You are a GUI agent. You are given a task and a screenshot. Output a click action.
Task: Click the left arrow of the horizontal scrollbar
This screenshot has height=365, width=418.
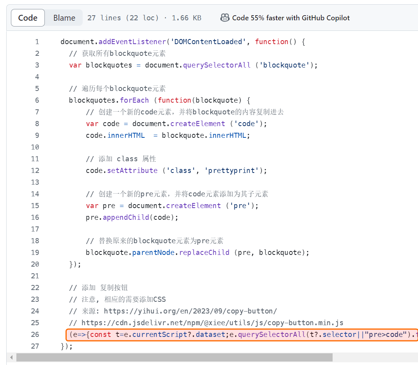(x=11, y=358)
